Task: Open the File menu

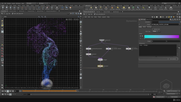Action: 2,3
